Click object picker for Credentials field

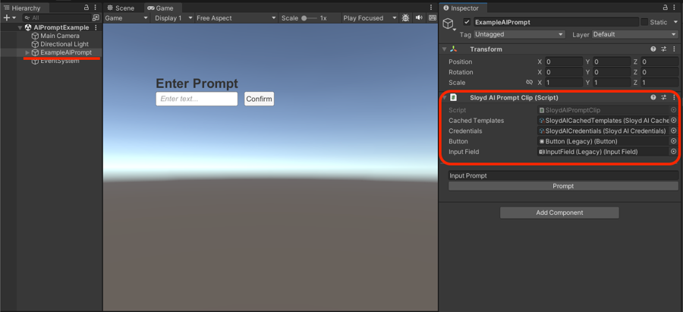click(673, 131)
